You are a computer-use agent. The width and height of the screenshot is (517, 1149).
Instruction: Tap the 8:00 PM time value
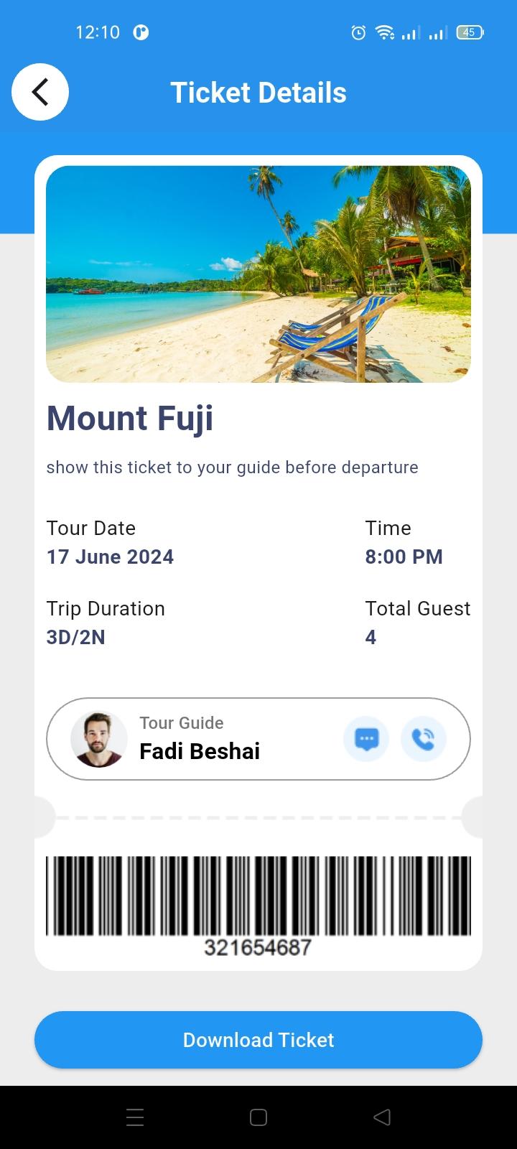tap(404, 557)
